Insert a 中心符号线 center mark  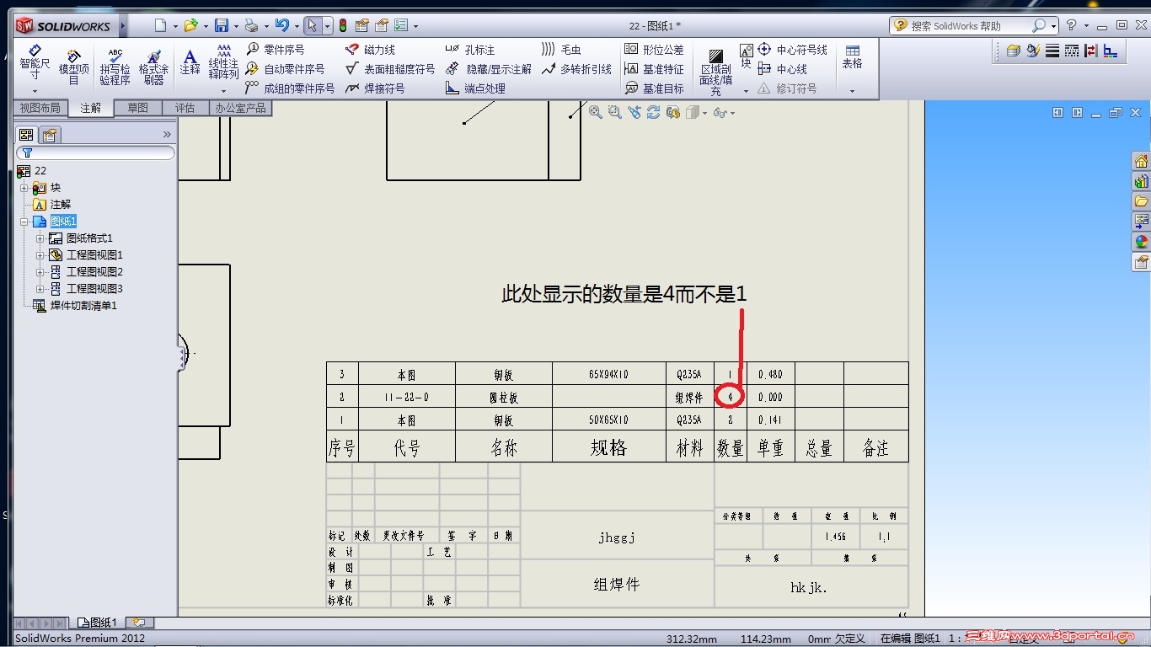(792, 50)
